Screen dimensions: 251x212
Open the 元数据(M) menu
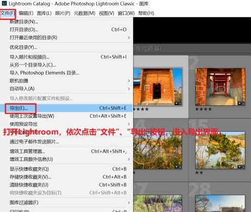(x=84, y=13)
